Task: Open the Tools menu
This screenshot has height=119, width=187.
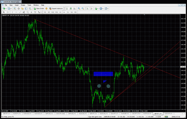Action: (29, 5)
